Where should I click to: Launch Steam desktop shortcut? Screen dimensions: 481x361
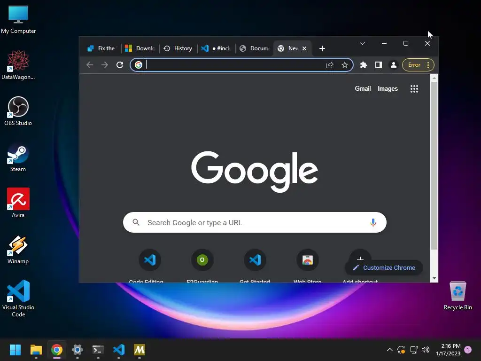click(18, 157)
